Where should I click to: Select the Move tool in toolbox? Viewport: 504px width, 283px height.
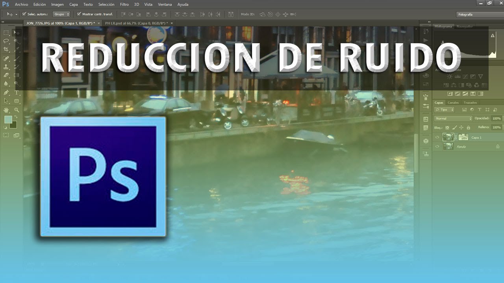click(17, 33)
